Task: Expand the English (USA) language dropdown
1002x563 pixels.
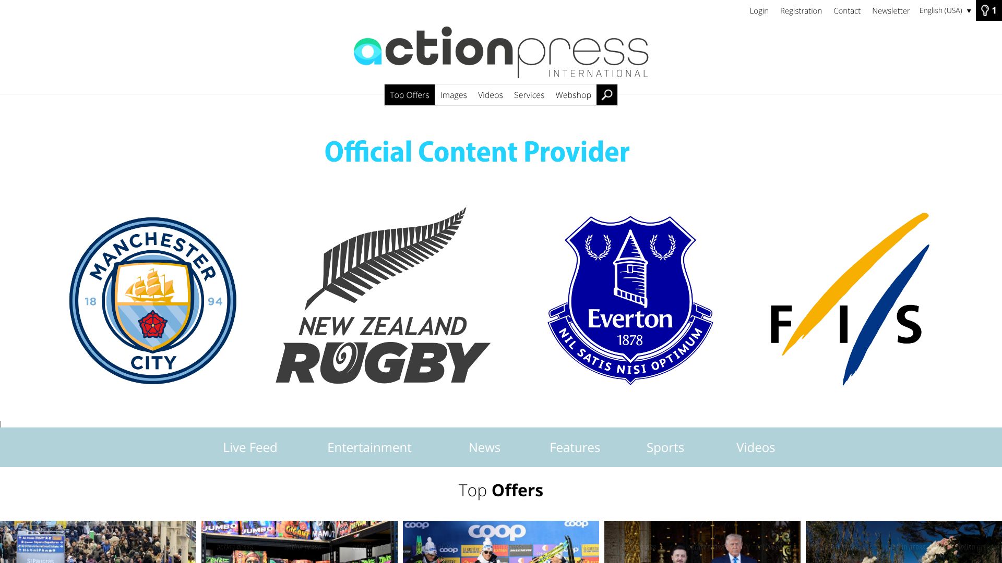Action: pos(945,10)
